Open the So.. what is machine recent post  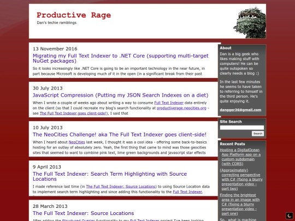238,219
